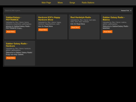The image size is (136, 102).
Task: Open the Main Page nav link
Action: click(x=46, y=3)
